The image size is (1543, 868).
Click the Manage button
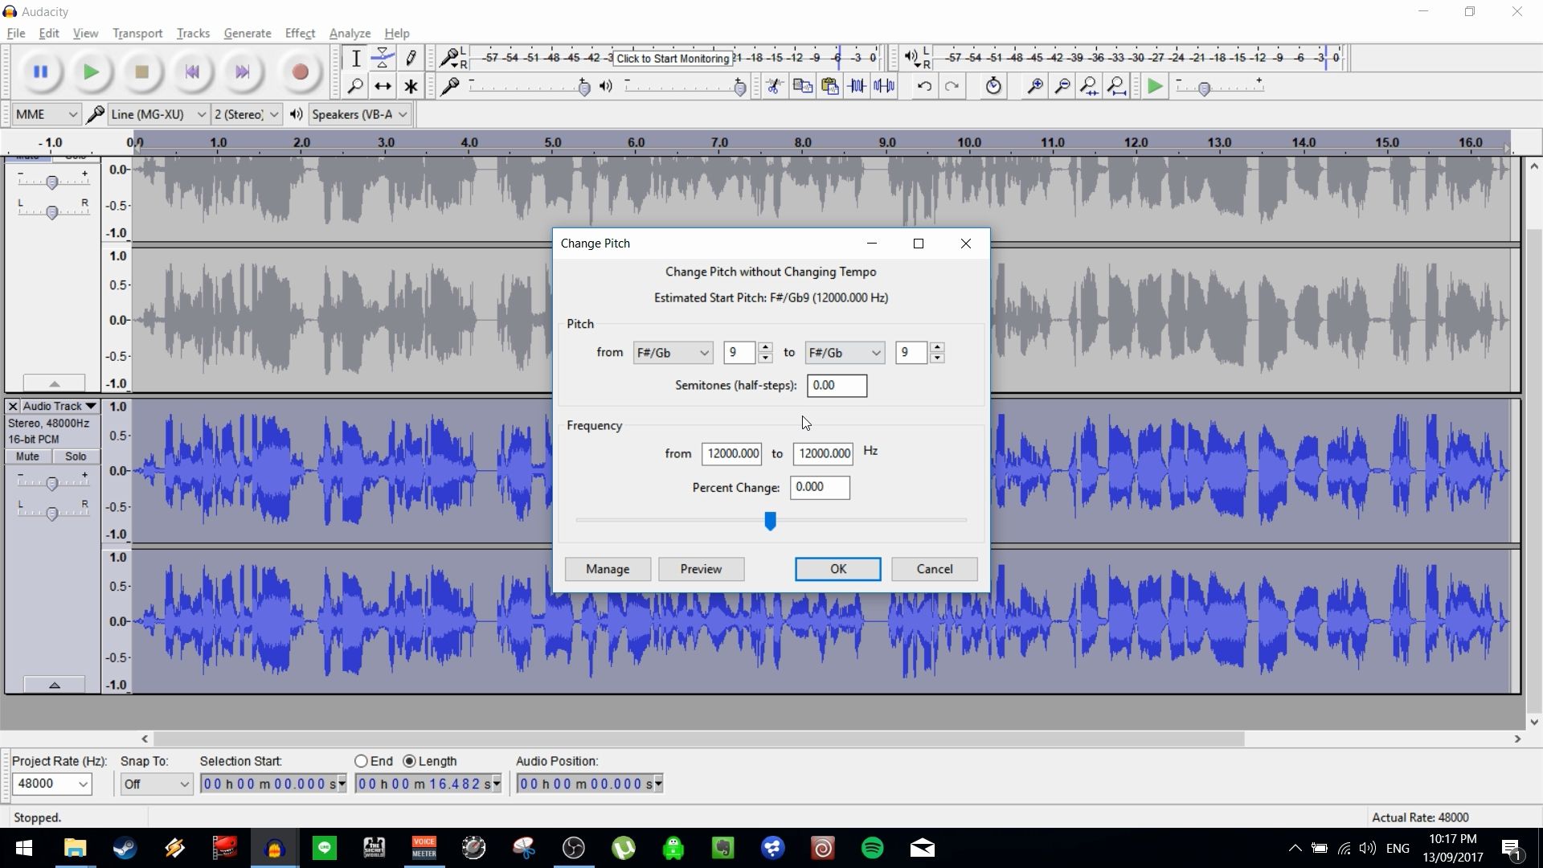click(x=607, y=569)
